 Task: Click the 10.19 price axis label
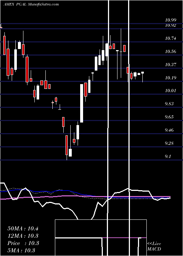click(171, 78)
